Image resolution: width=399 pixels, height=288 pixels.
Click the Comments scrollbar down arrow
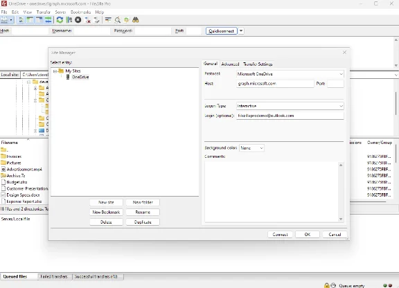click(x=341, y=219)
